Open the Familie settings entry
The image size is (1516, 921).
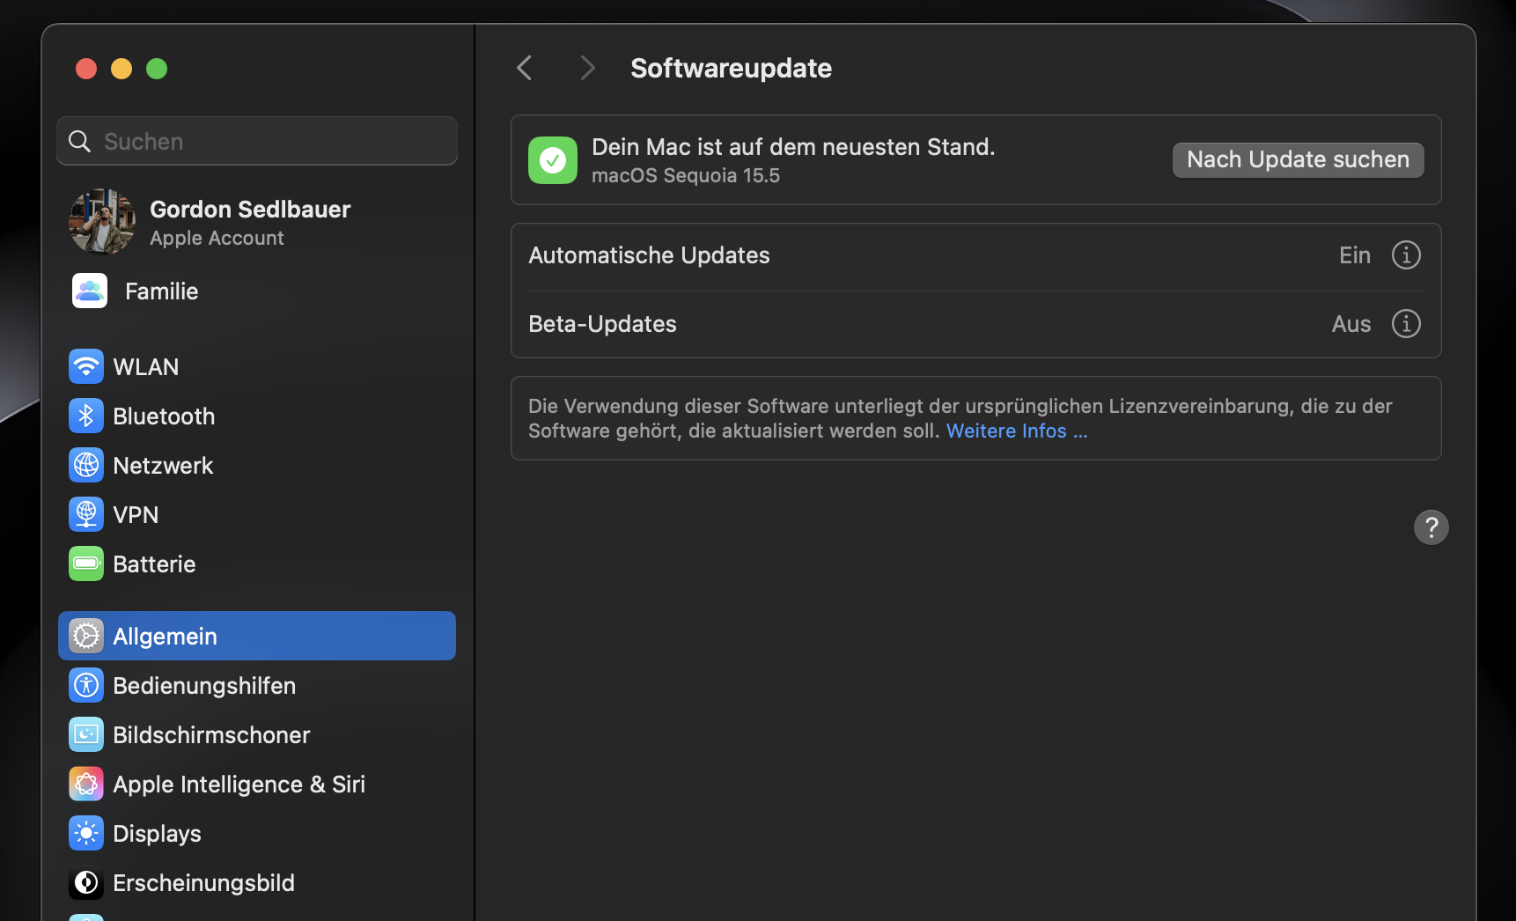[161, 291]
